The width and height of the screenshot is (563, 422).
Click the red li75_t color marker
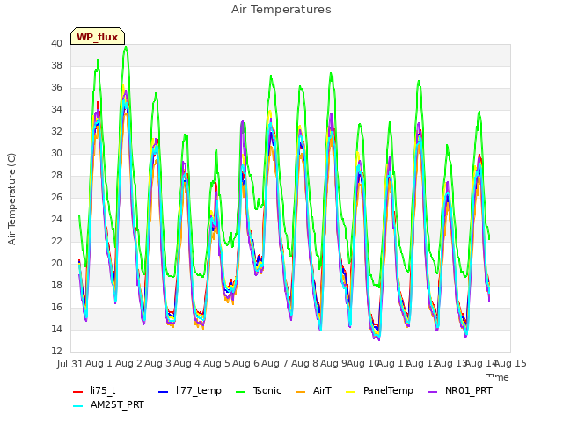(x=78, y=391)
